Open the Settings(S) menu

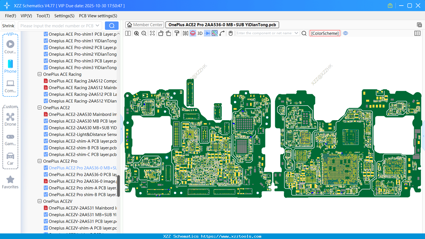click(x=64, y=16)
